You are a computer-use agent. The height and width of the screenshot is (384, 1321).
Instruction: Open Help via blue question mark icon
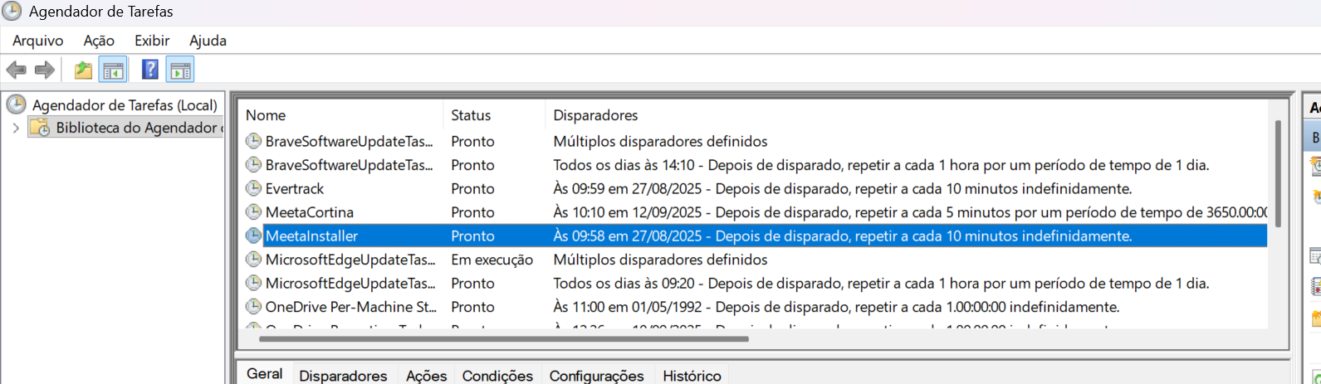click(150, 70)
